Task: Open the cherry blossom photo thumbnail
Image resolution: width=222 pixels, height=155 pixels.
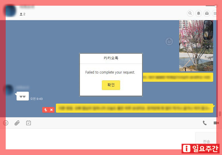Action: coord(196,45)
